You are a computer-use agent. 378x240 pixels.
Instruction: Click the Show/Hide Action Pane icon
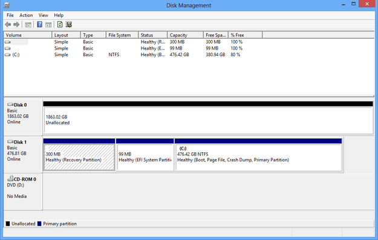(48, 25)
